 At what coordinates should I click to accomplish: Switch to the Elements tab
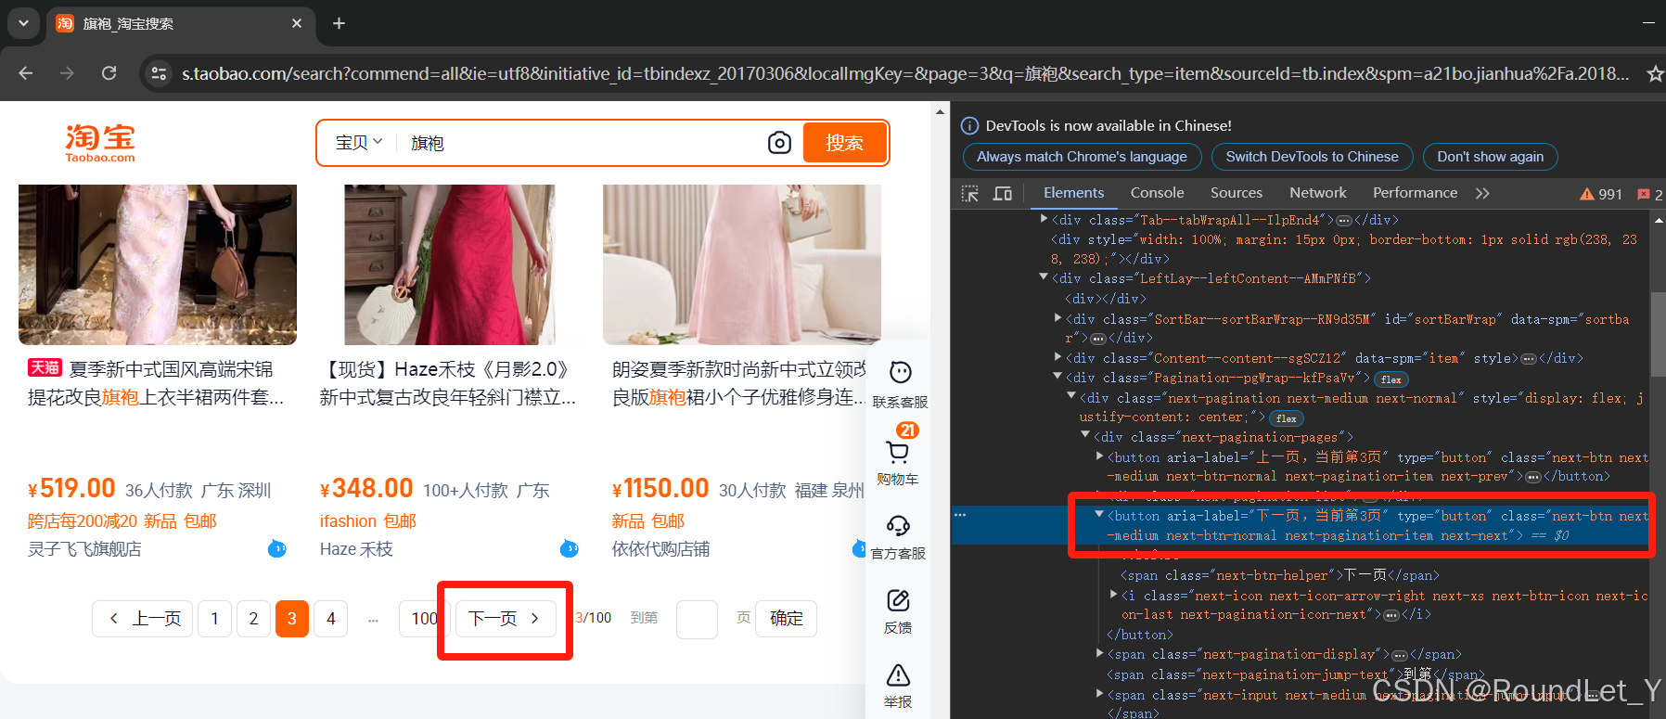pos(1073,193)
